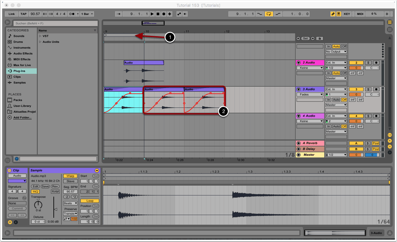Open computer MIDI keyboard icon
Viewport: 397px width, 242px height.
339,14
